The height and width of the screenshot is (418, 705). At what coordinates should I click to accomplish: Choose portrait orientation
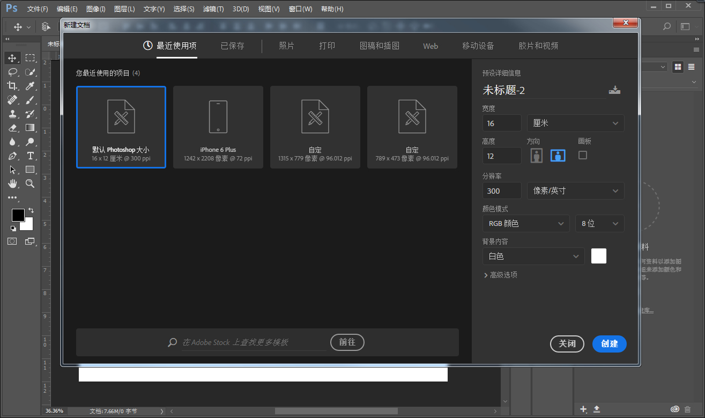(x=536, y=156)
